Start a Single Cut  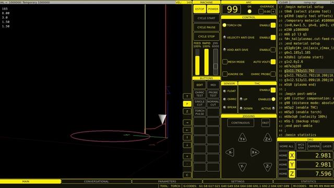(x=199, y=103)
